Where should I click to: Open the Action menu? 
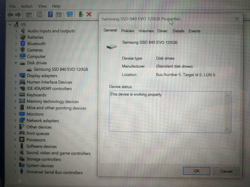click(x=27, y=6)
